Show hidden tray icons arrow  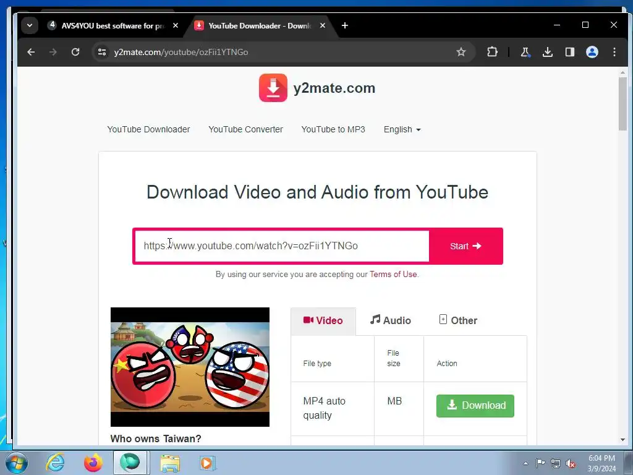click(525, 464)
